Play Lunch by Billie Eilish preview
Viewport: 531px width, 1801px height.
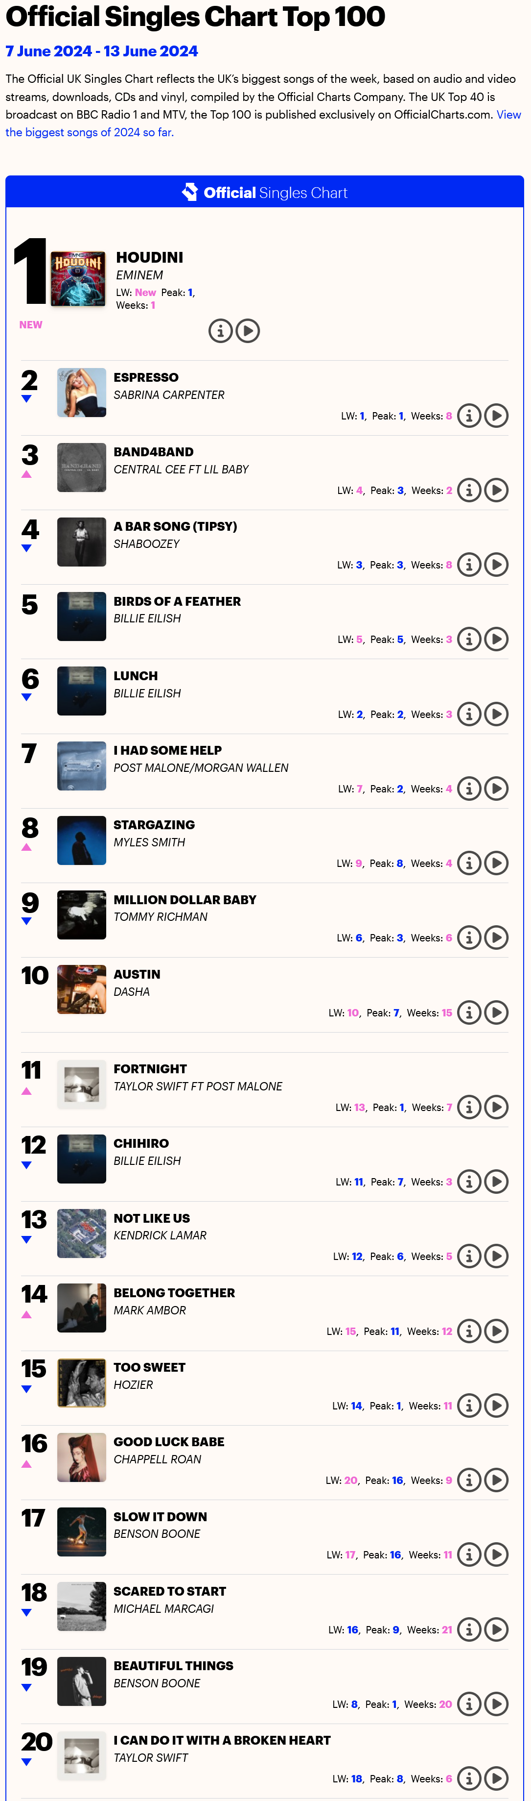496,714
